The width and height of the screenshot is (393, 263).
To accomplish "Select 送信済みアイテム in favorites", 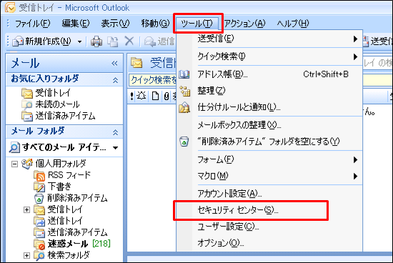I will 59,116.
